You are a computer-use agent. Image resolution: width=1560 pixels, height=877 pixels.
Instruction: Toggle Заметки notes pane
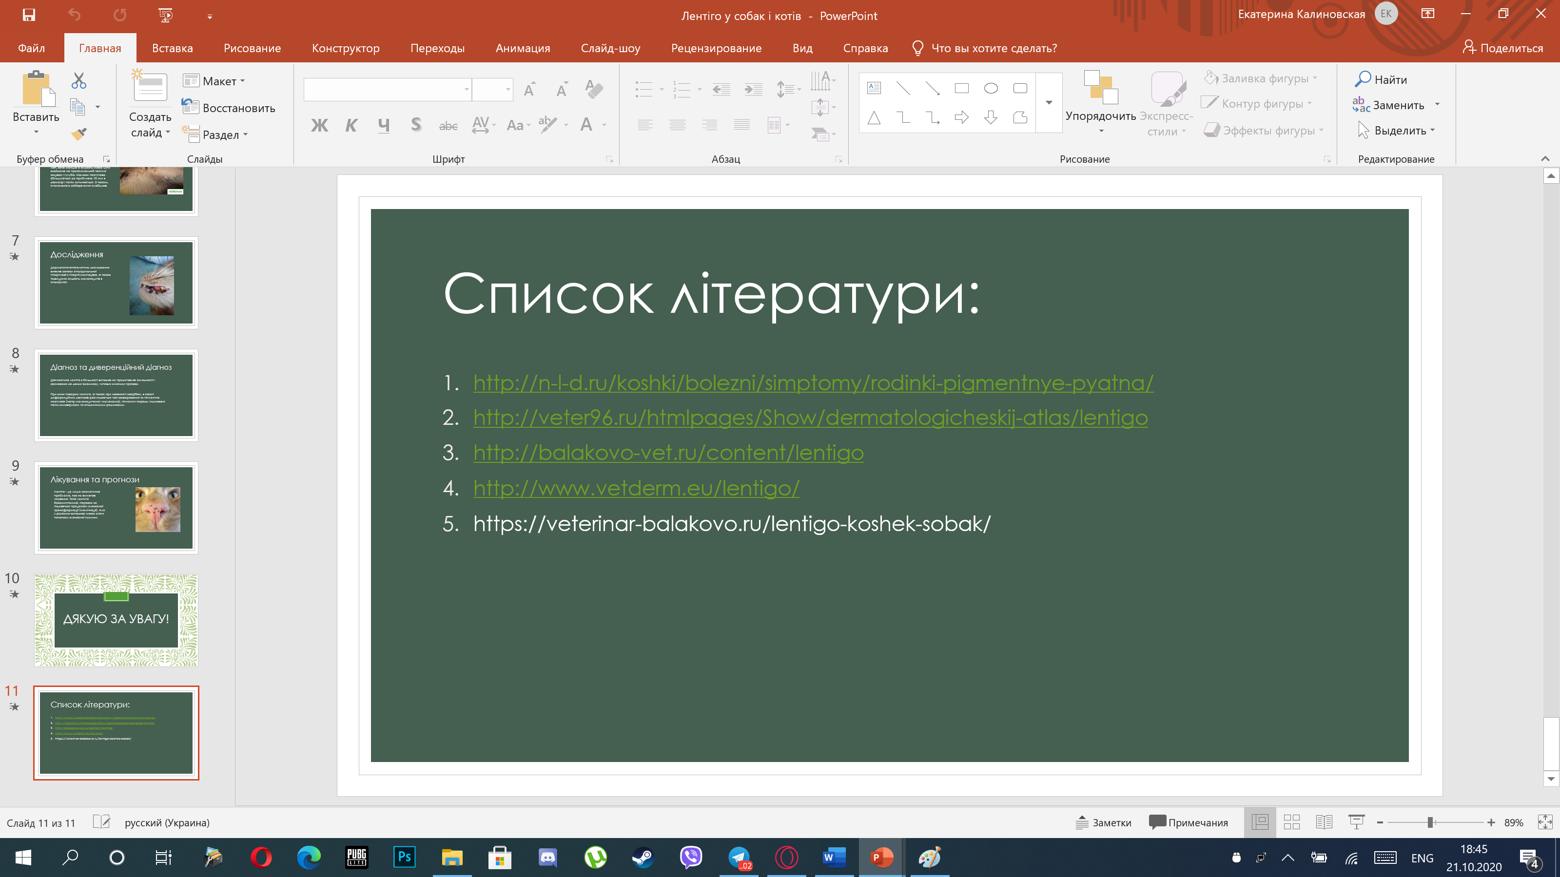[x=1103, y=822]
